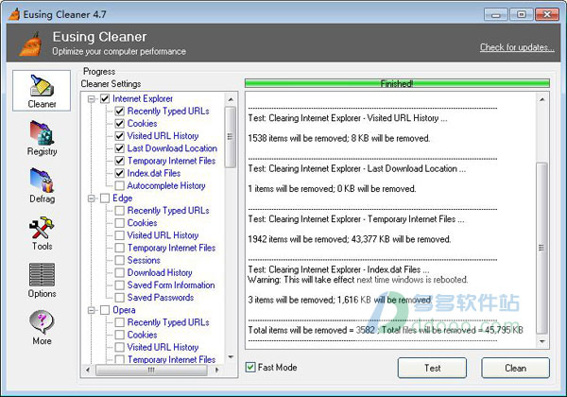Check the Saved Form Information checkbox
Image resolution: width=567 pixels, height=397 pixels.
pos(120,285)
